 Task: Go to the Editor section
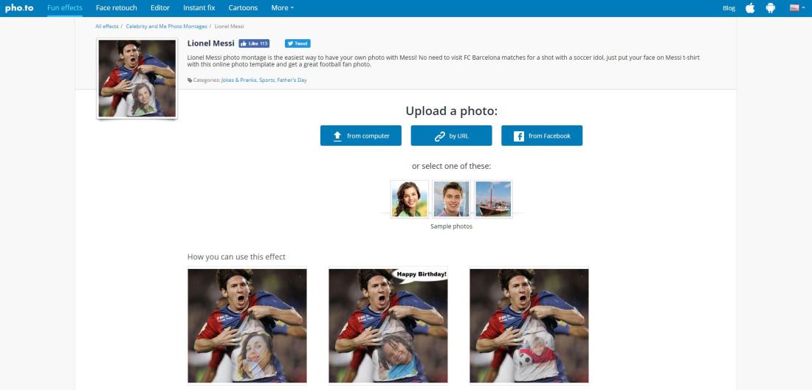coord(160,8)
